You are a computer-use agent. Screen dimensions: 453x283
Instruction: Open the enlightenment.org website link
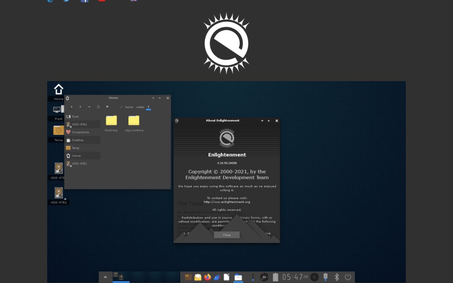click(x=227, y=202)
